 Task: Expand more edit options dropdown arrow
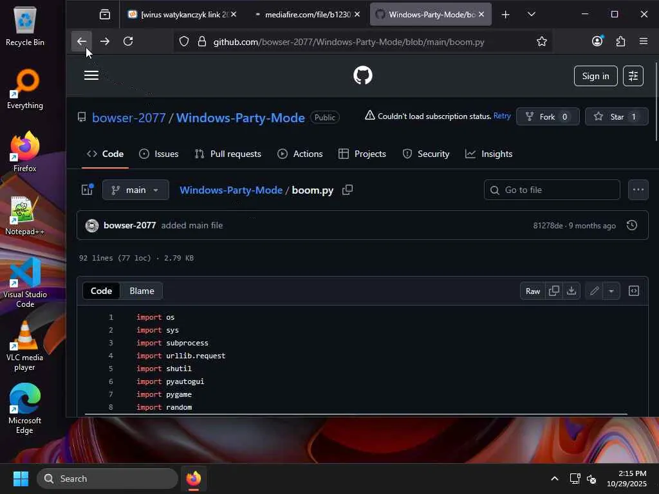tap(611, 291)
